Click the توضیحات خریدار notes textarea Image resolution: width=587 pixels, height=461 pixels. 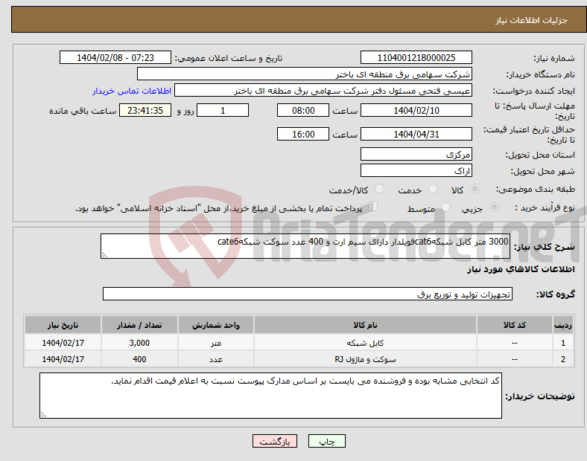[270, 396]
